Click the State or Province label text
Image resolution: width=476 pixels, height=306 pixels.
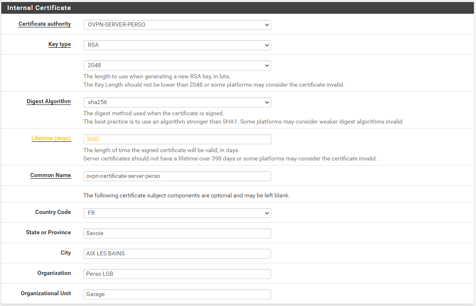pos(48,233)
